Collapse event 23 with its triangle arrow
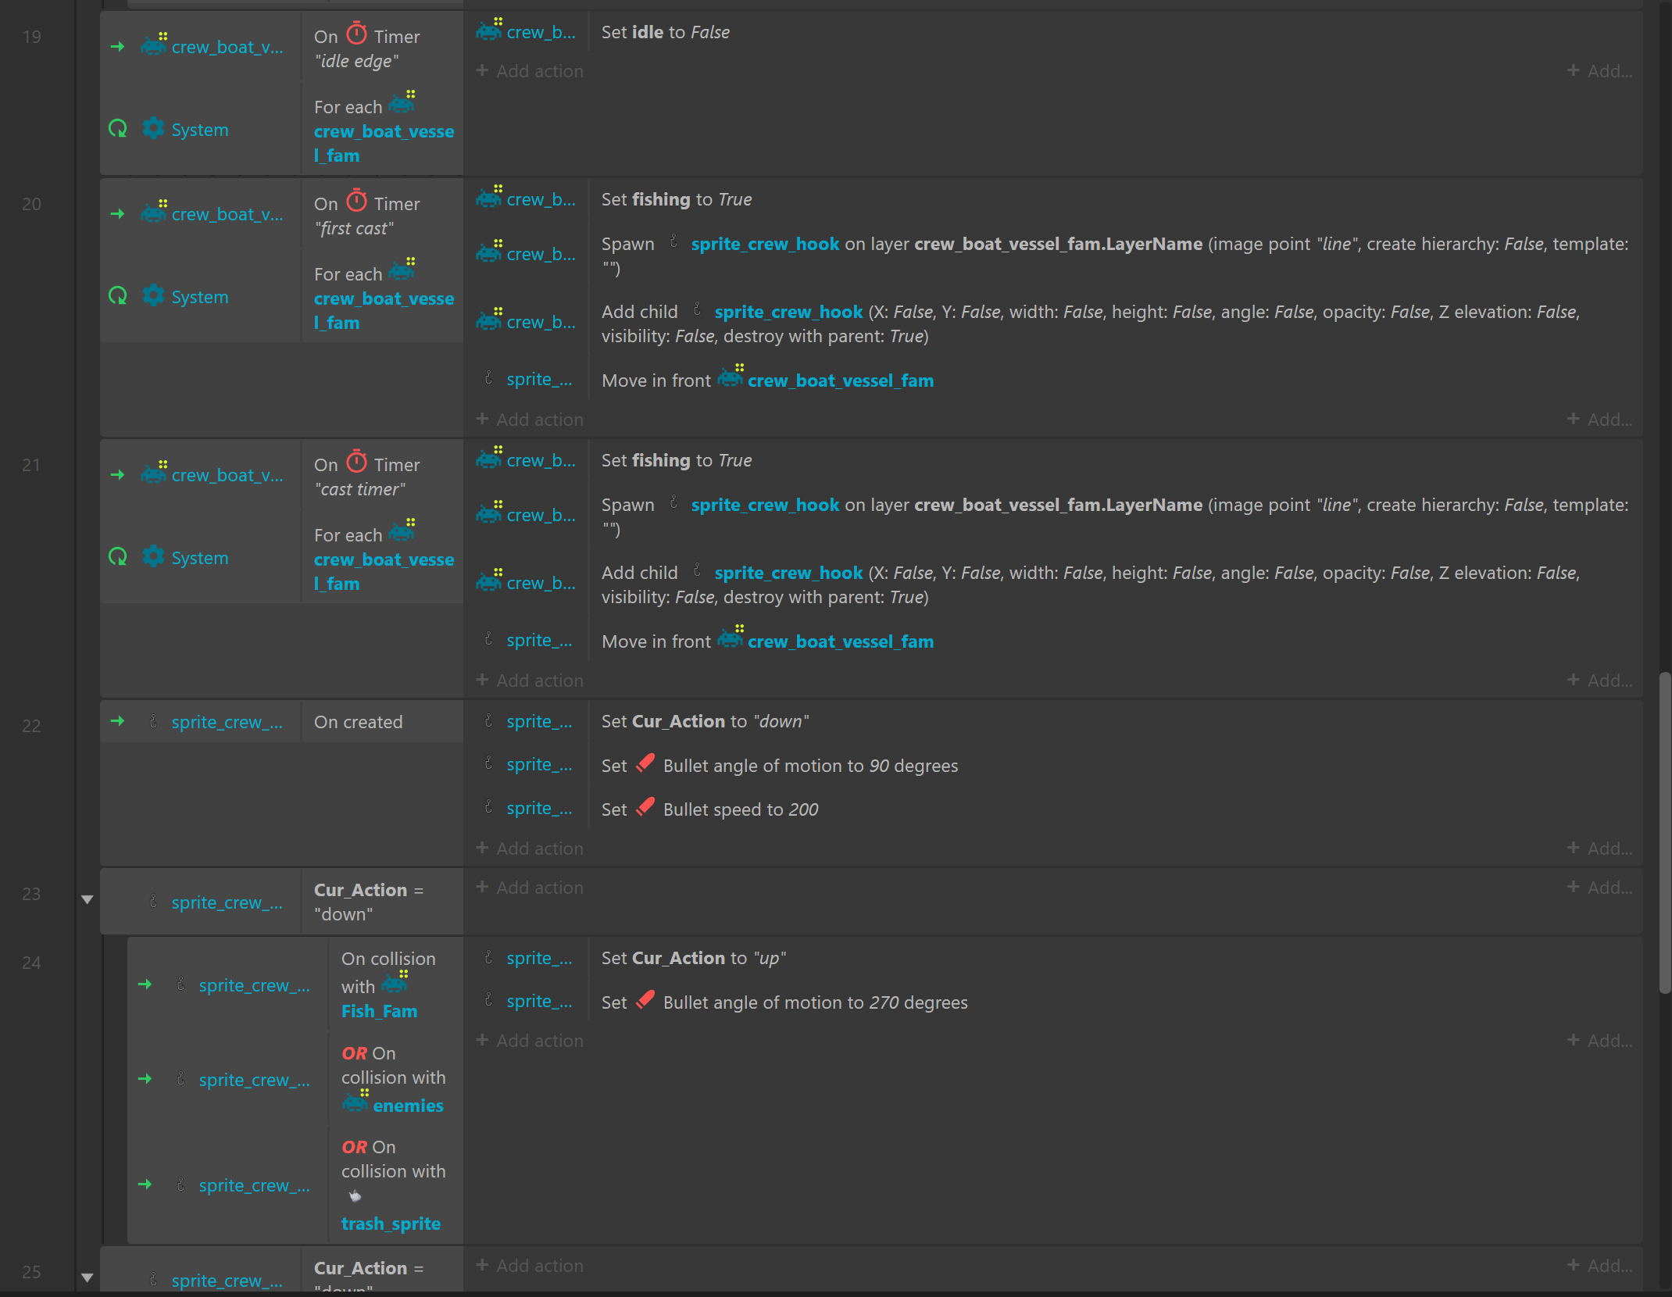1672x1297 pixels. [x=88, y=899]
